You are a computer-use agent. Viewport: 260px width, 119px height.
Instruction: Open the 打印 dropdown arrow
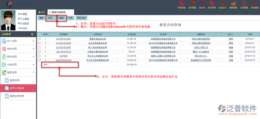pos(54,18)
